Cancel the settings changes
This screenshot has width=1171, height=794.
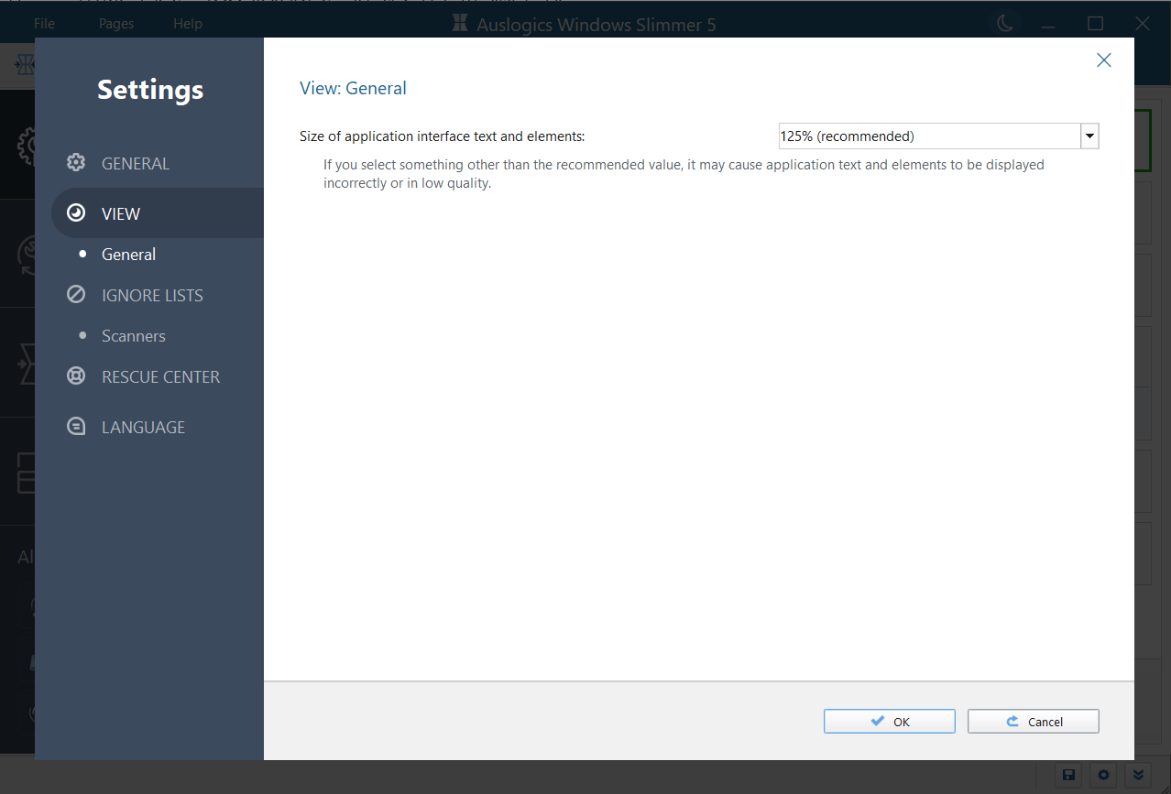[1033, 721]
